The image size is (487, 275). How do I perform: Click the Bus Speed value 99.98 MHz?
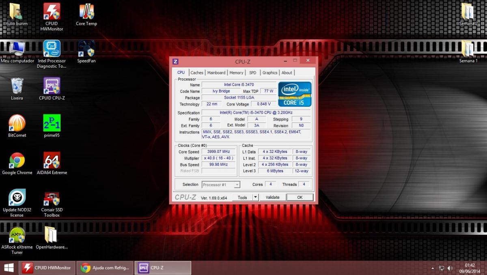click(x=219, y=165)
